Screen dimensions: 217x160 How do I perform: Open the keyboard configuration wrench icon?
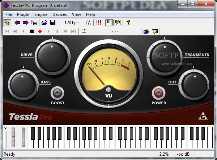[x=118, y=23]
